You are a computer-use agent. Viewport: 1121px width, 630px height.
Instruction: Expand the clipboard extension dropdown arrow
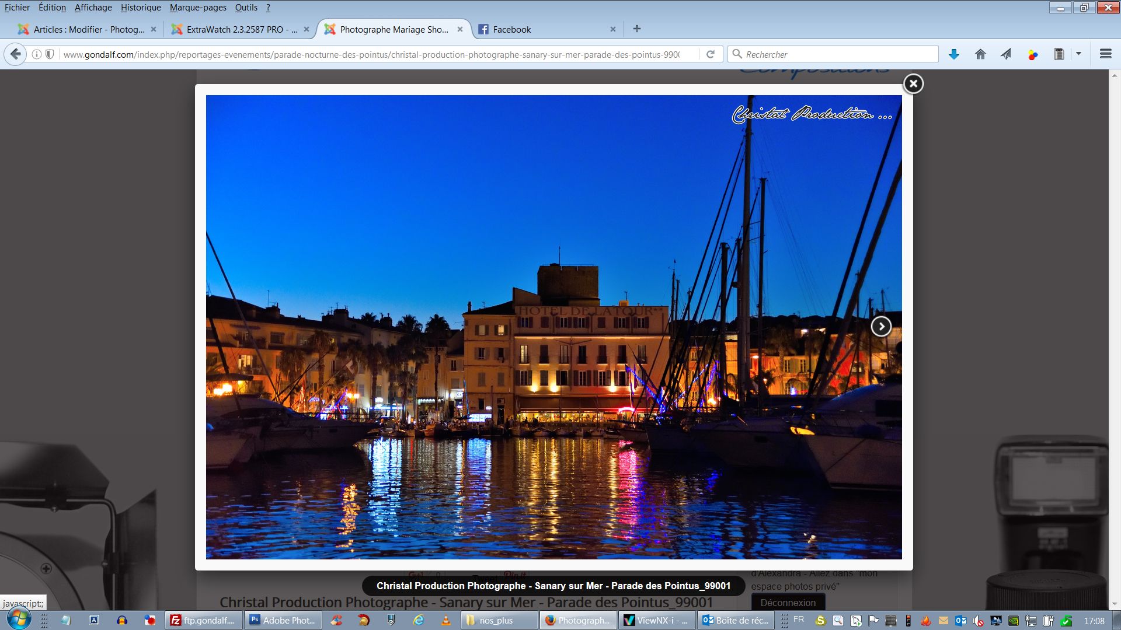pyautogui.click(x=1078, y=54)
